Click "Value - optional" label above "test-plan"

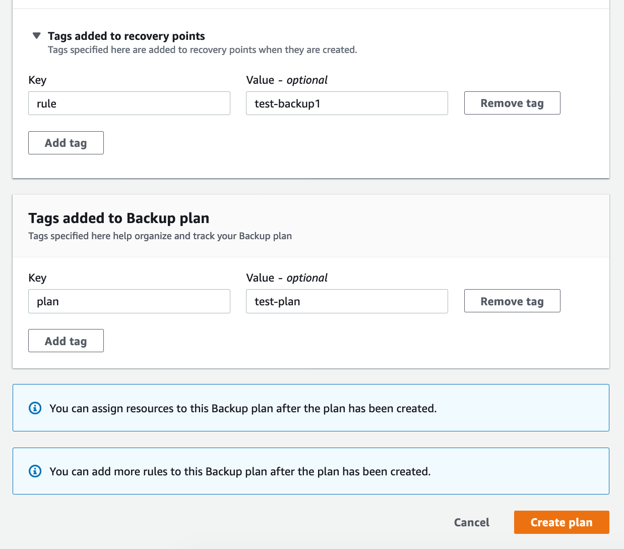pyautogui.click(x=287, y=278)
